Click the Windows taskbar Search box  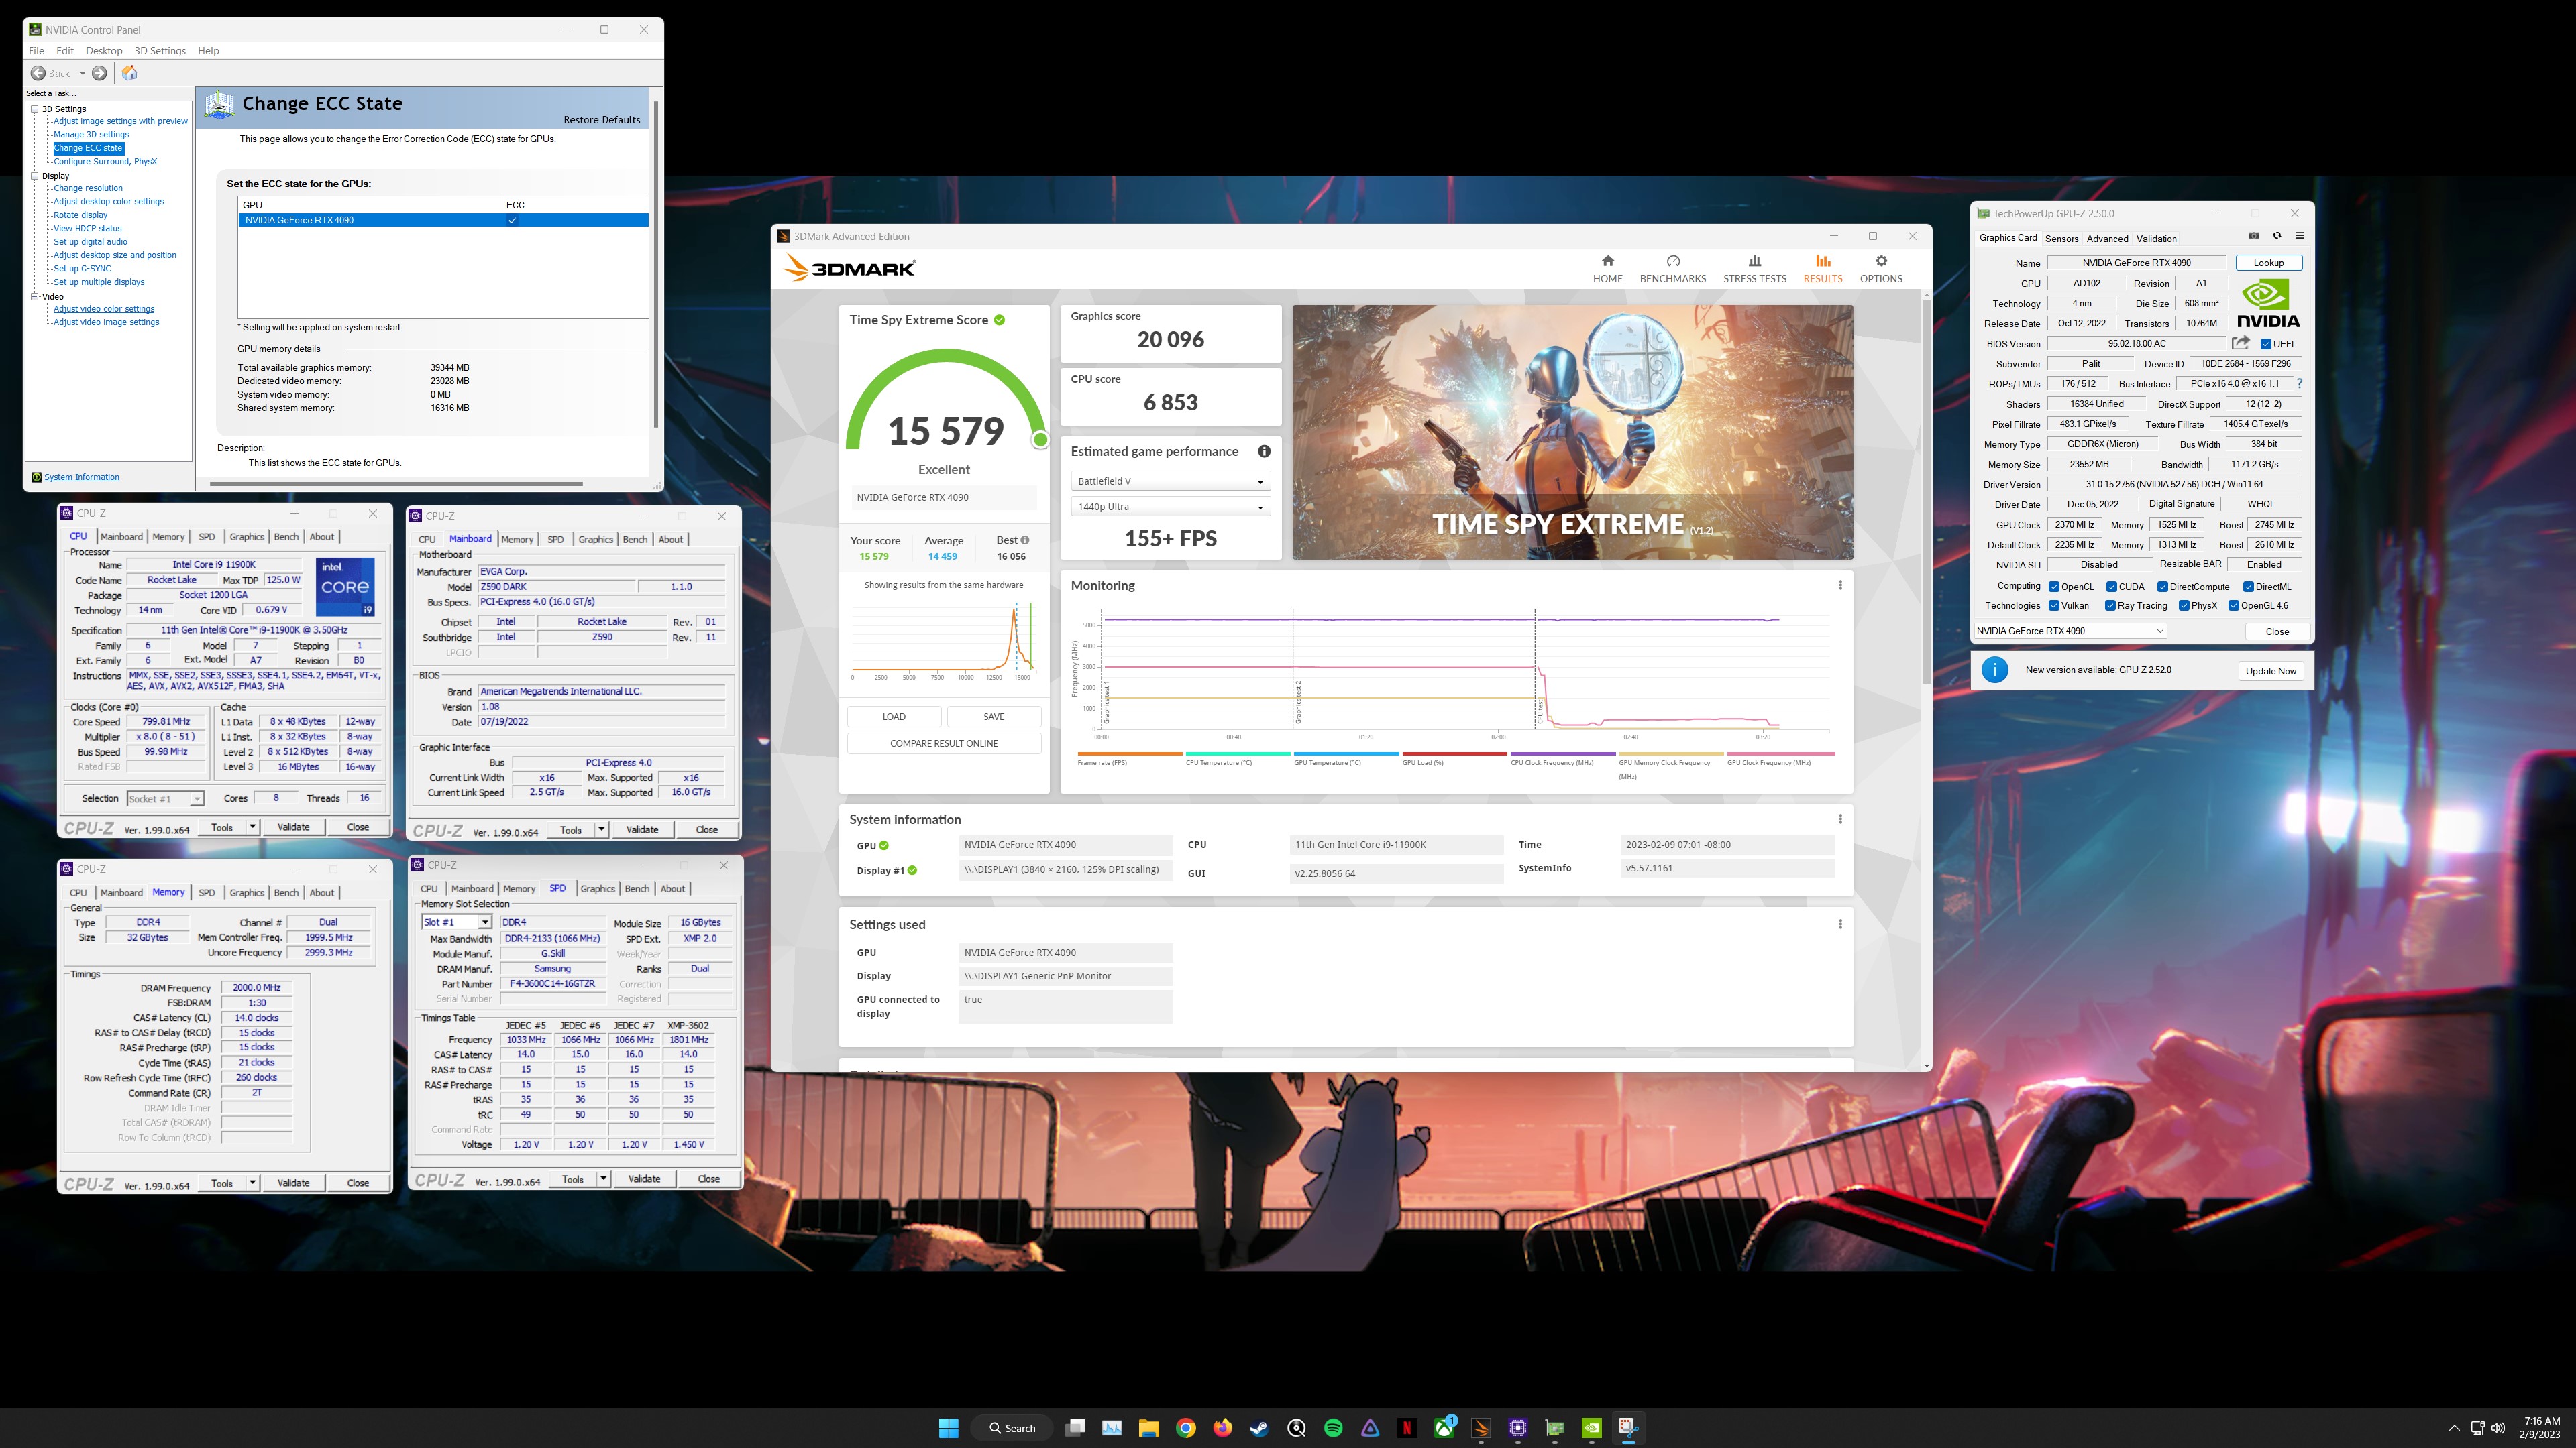1012,1428
